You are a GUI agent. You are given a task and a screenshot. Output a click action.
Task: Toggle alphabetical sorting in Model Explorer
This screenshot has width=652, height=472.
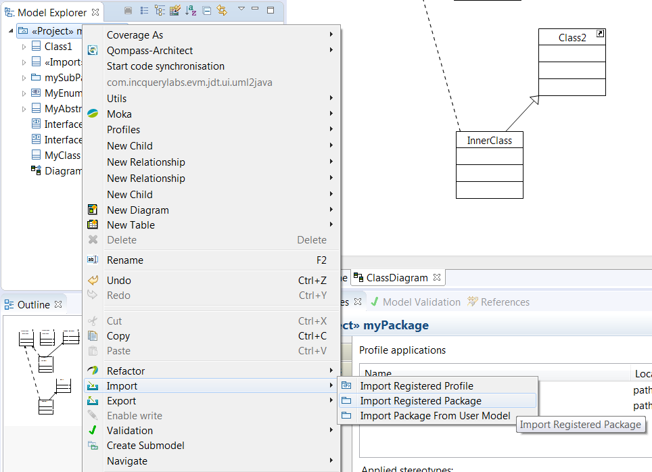[x=191, y=10]
